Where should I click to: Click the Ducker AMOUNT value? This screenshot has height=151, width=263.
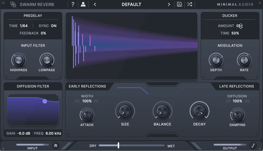coord(239,26)
